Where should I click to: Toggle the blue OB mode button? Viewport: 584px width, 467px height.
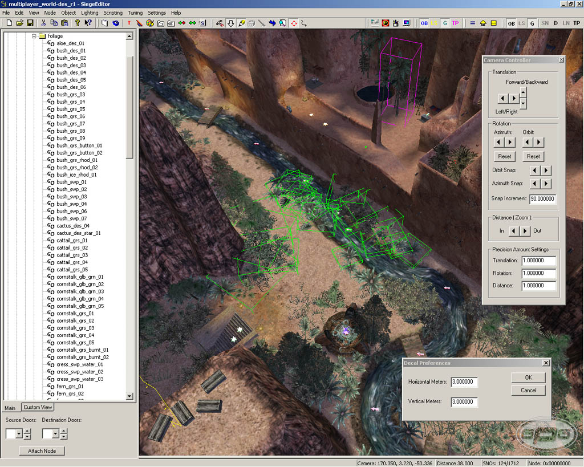pyautogui.click(x=424, y=23)
